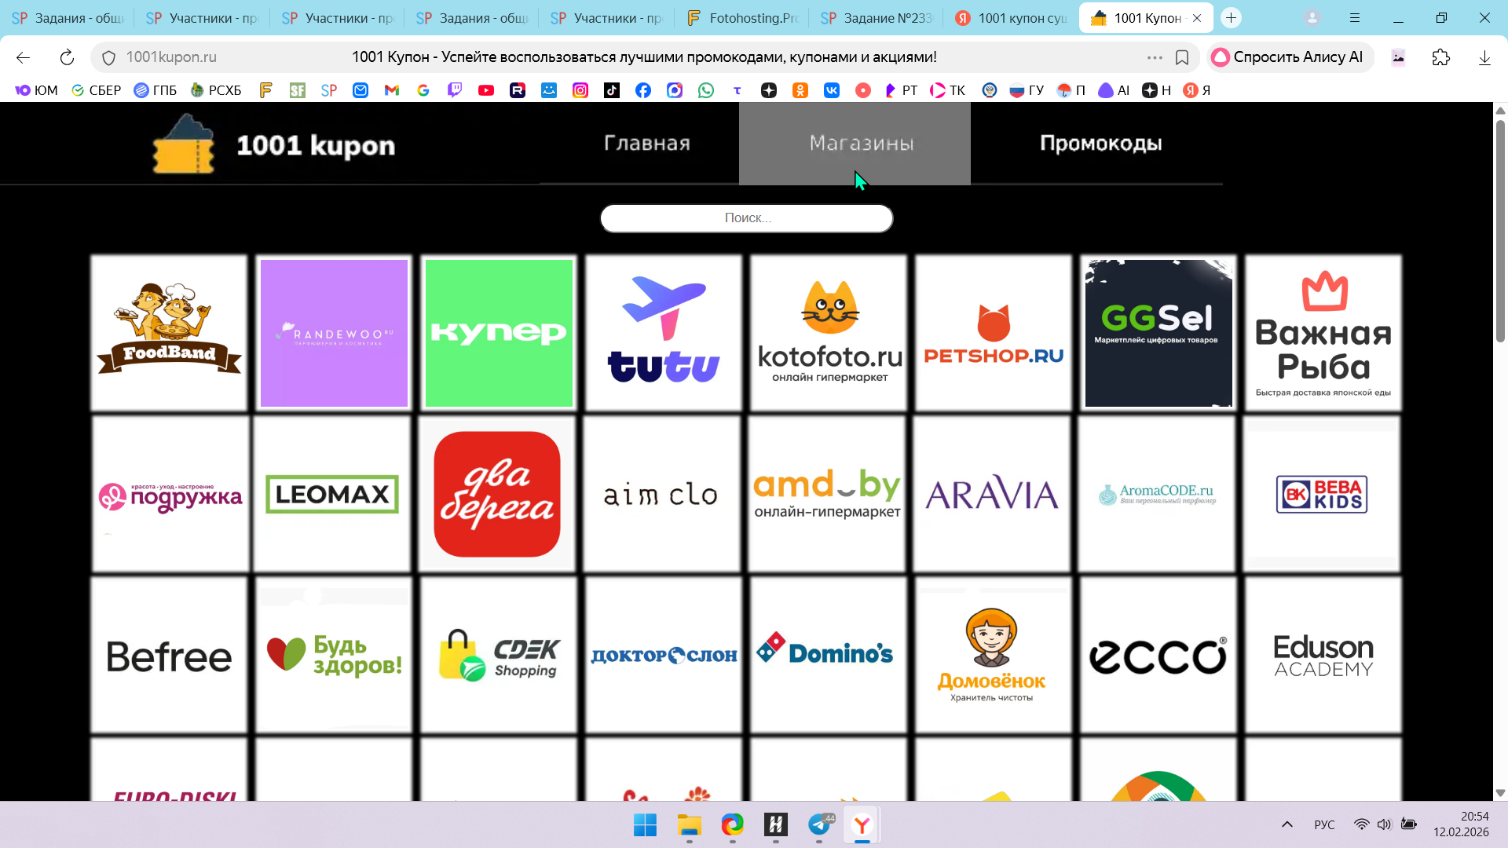Click the Поиск search field

pos(746,218)
